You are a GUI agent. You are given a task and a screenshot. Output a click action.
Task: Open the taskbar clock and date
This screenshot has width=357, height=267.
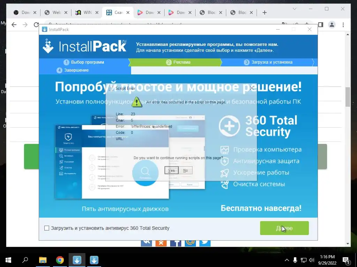[327, 260]
